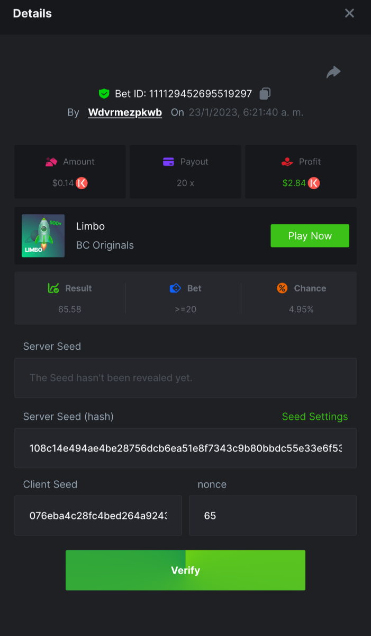The image size is (371, 636).
Task: Copy the Bet ID with copy icon
Action: [x=265, y=94]
